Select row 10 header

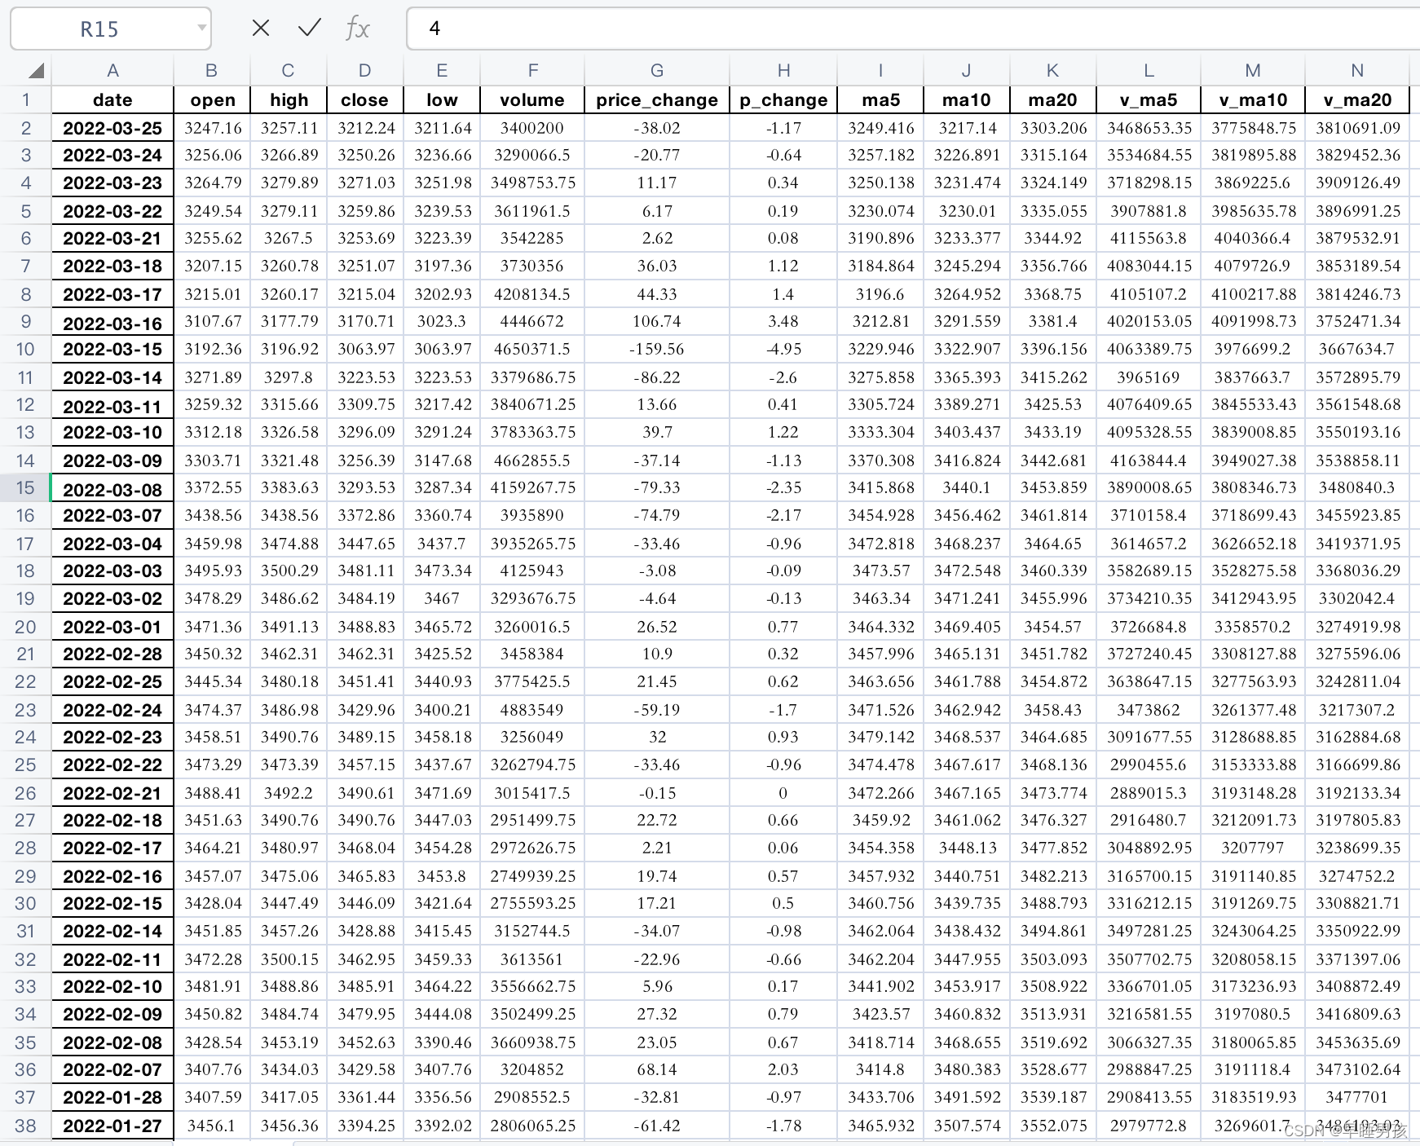click(x=26, y=349)
